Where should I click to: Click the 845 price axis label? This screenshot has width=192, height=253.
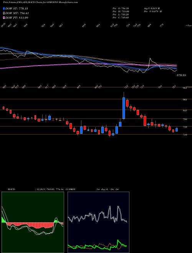185,110
